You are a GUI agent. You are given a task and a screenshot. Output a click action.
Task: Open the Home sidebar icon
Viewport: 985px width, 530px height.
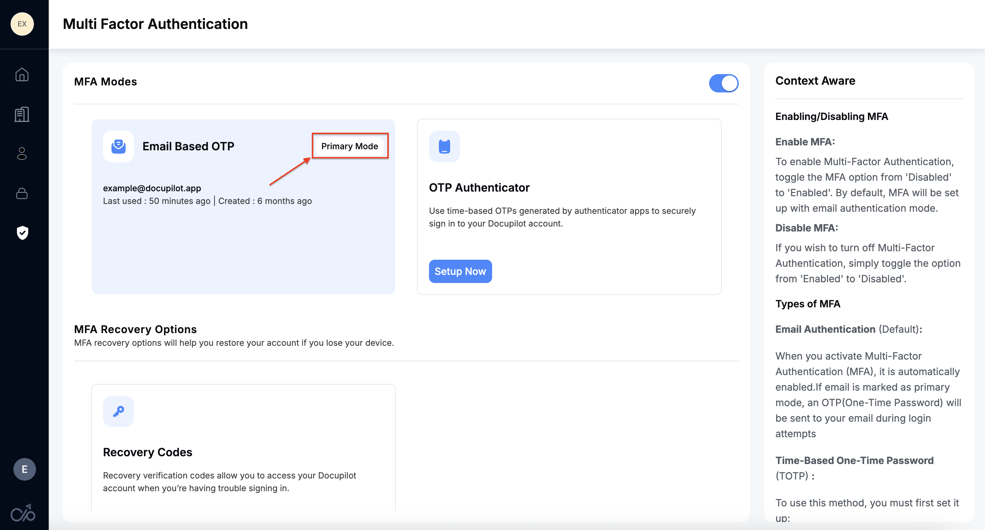coord(22,74)
